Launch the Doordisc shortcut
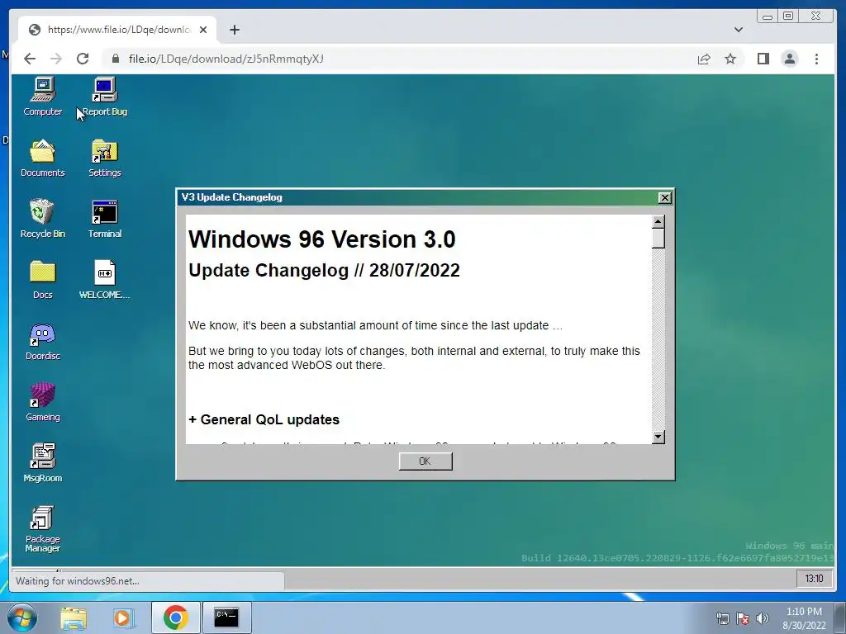Image resolution: width=846 pixels, height=634 pixels. click(x=43, y=341)
